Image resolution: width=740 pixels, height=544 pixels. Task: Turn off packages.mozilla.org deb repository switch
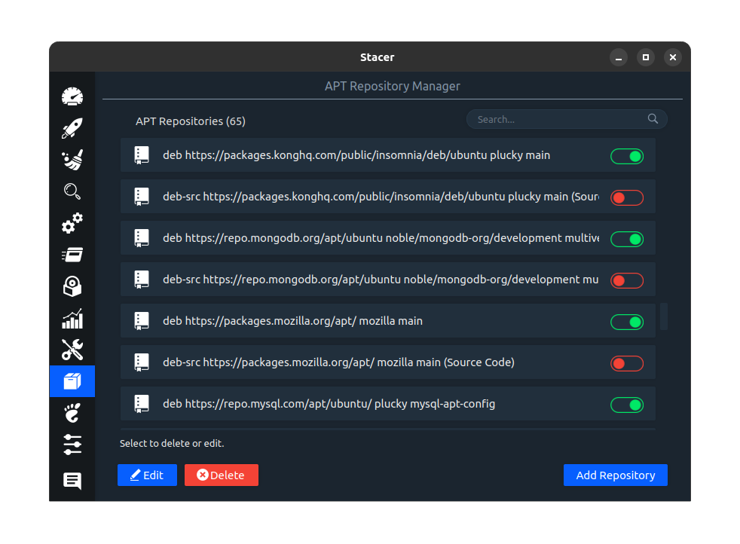[x=626, y=322]
